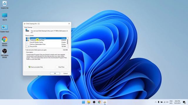
Task: Open ENG INTL language switcher
Action: [x=171, y=102]
